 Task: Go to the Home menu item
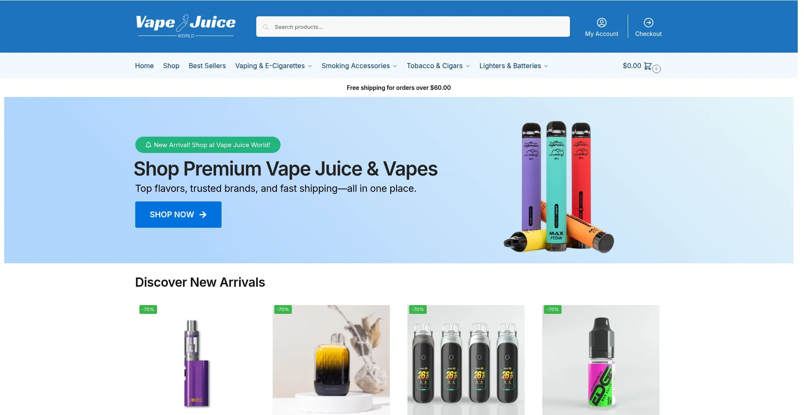(144, 66)
